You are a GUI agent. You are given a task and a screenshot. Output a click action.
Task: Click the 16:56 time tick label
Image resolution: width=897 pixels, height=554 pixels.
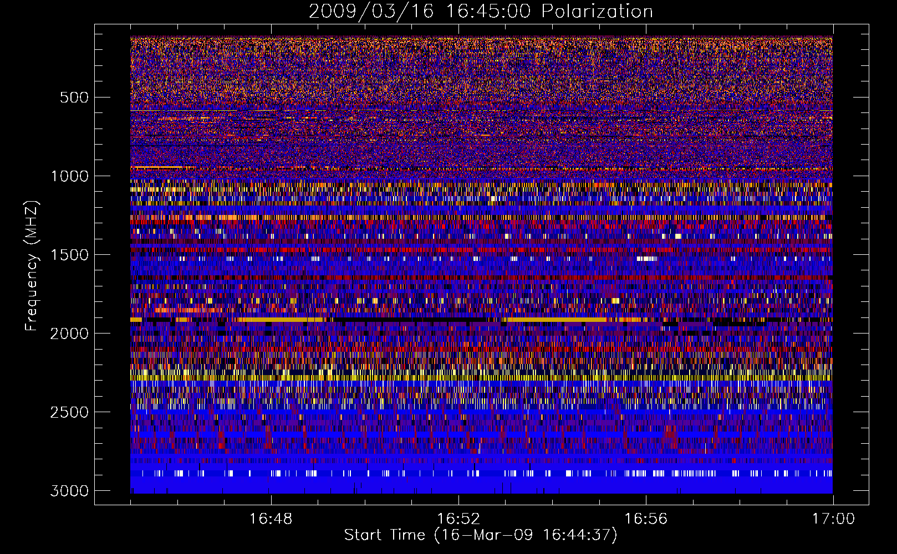646,519
